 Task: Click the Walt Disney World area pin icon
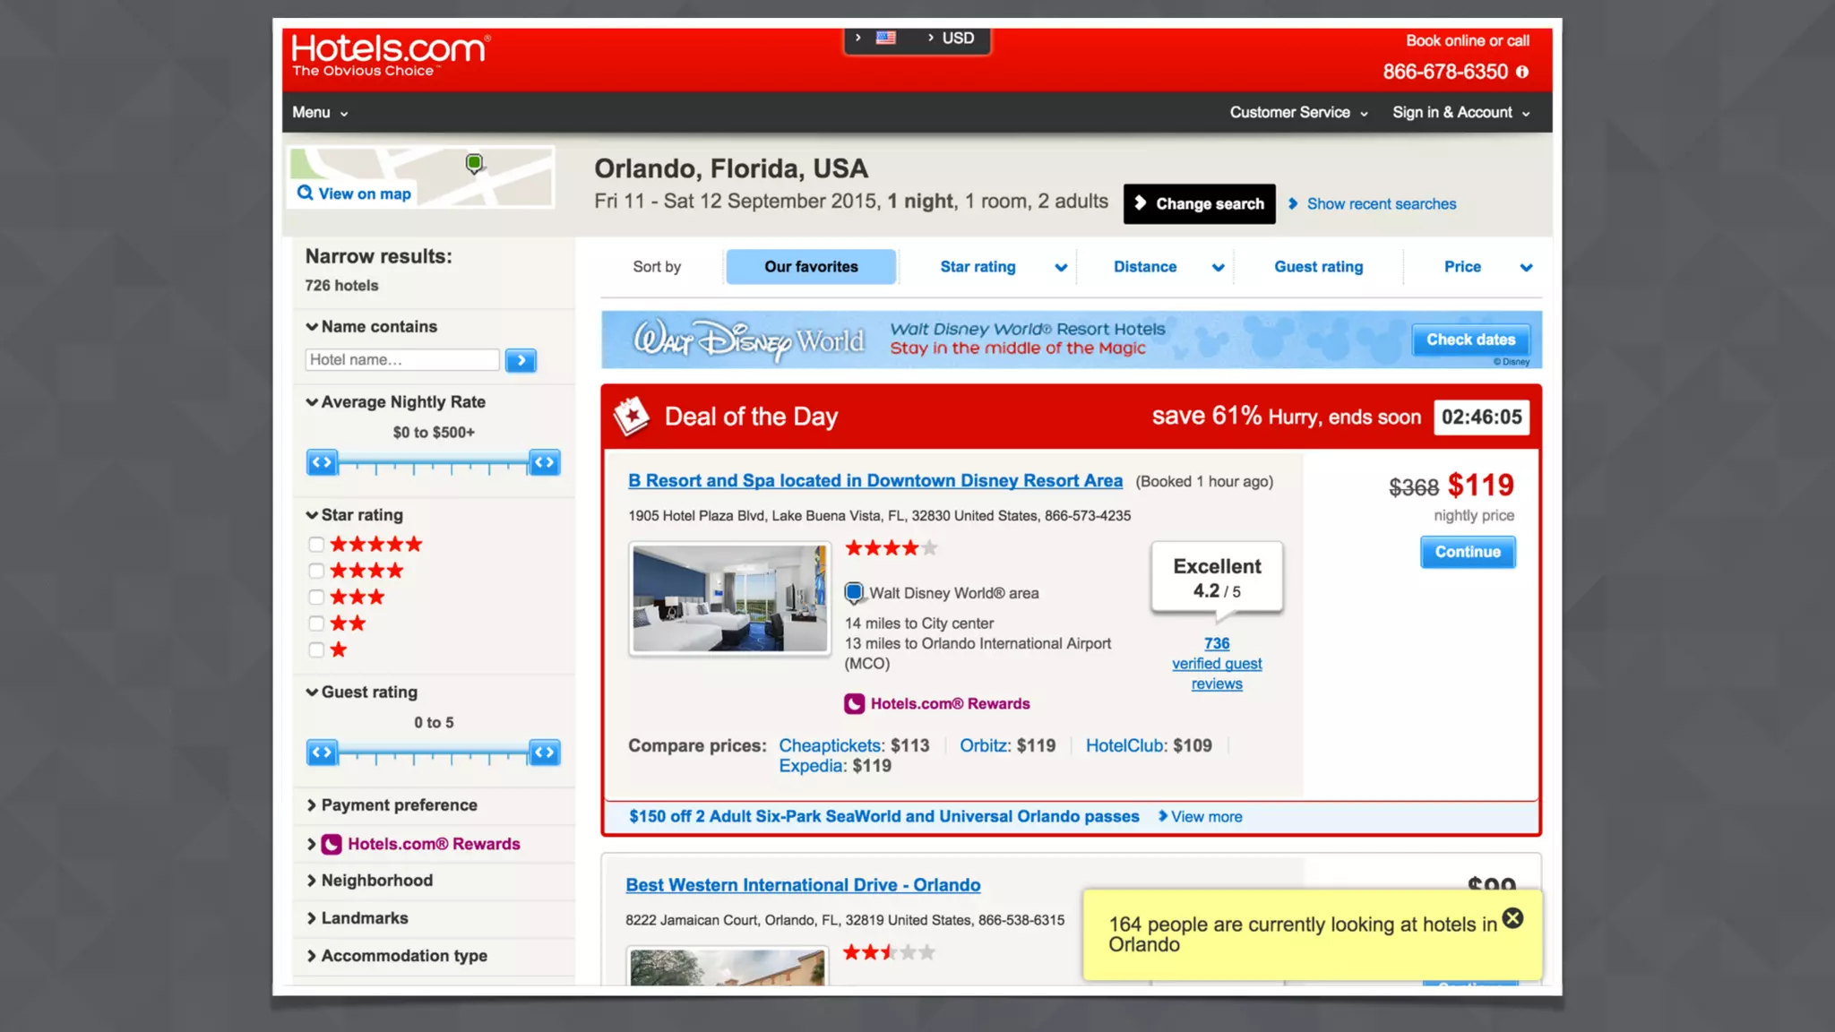[854, 592]
